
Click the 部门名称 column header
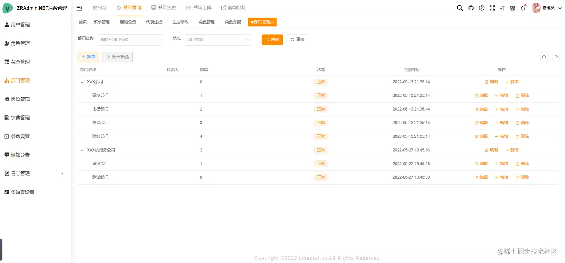(x=88, y=70)
